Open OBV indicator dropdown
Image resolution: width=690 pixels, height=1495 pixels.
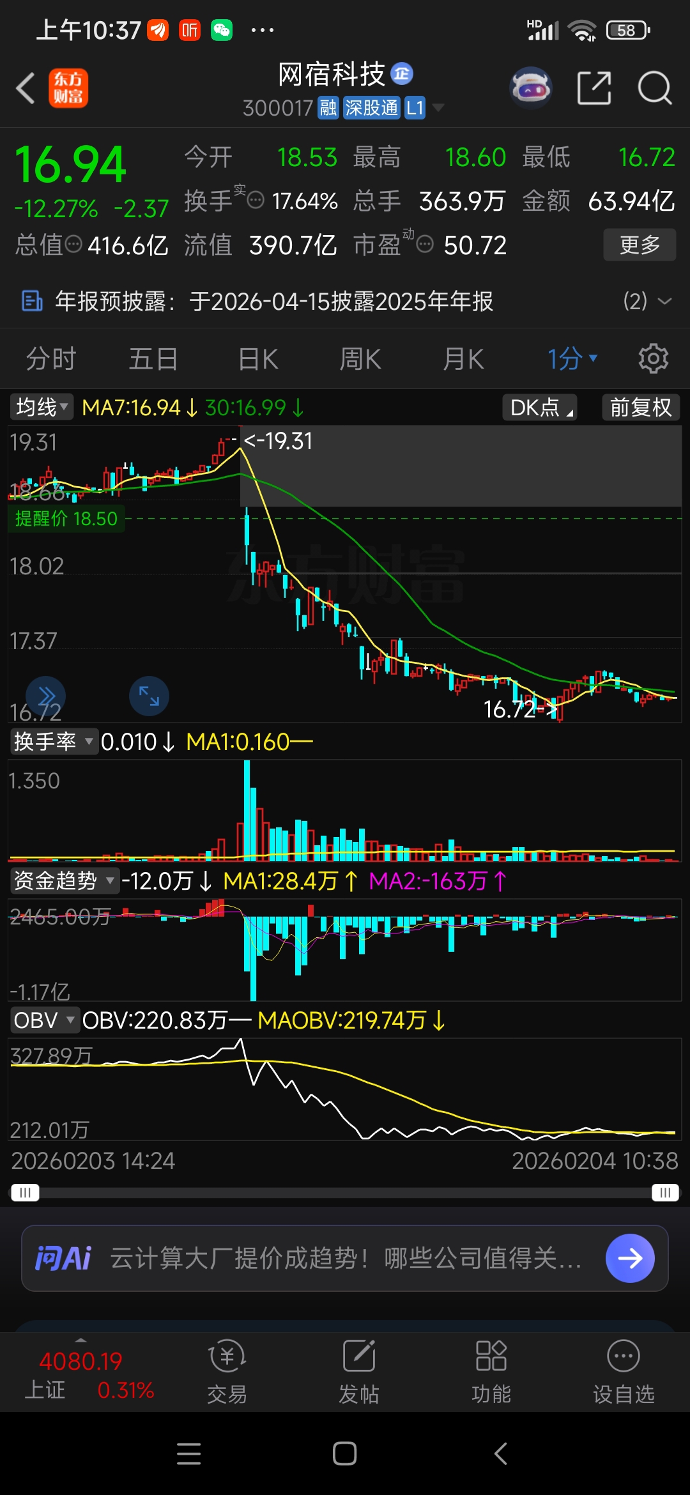point(45,1020)
